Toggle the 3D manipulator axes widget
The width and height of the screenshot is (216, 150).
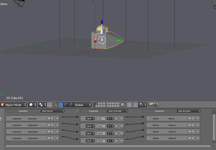(56, 105)
